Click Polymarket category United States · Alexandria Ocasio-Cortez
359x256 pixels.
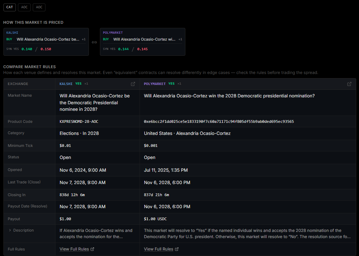click(187, 133)
